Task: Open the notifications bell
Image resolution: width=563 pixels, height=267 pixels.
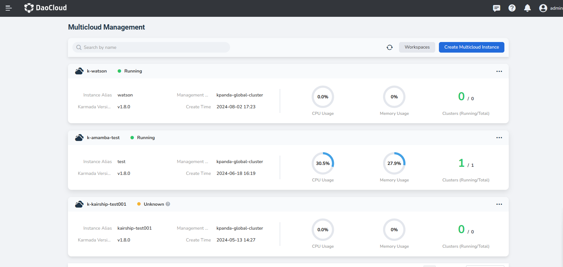Action: pos(527,8)
